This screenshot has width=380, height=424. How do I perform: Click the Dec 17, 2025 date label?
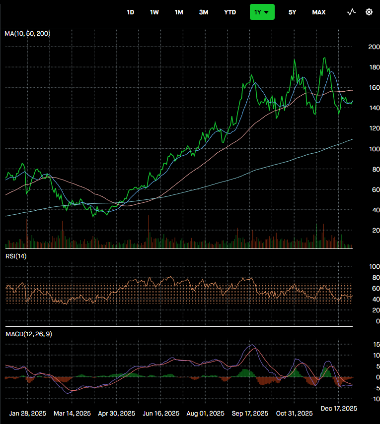339,408
